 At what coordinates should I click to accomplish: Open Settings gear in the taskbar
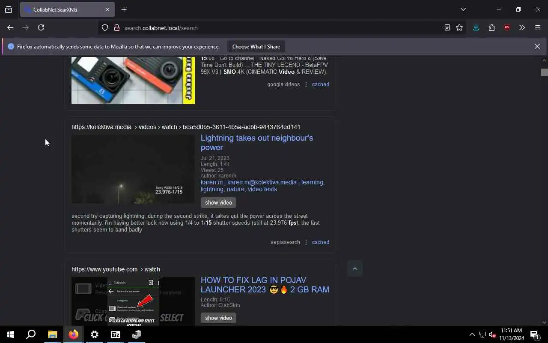(94, 334)
